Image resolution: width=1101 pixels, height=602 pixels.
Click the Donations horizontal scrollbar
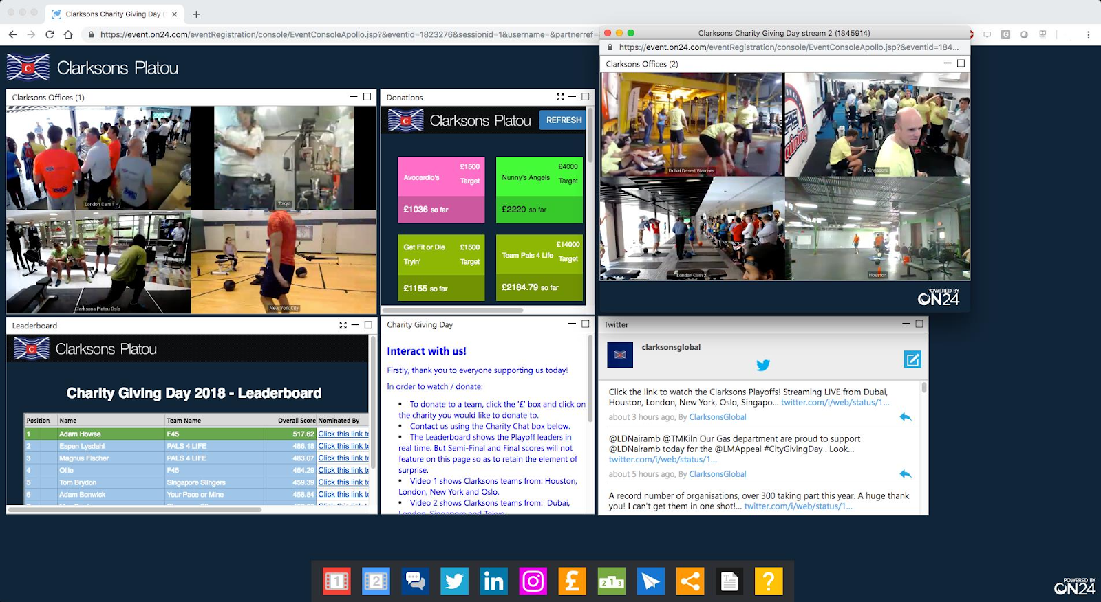(453, 310)
